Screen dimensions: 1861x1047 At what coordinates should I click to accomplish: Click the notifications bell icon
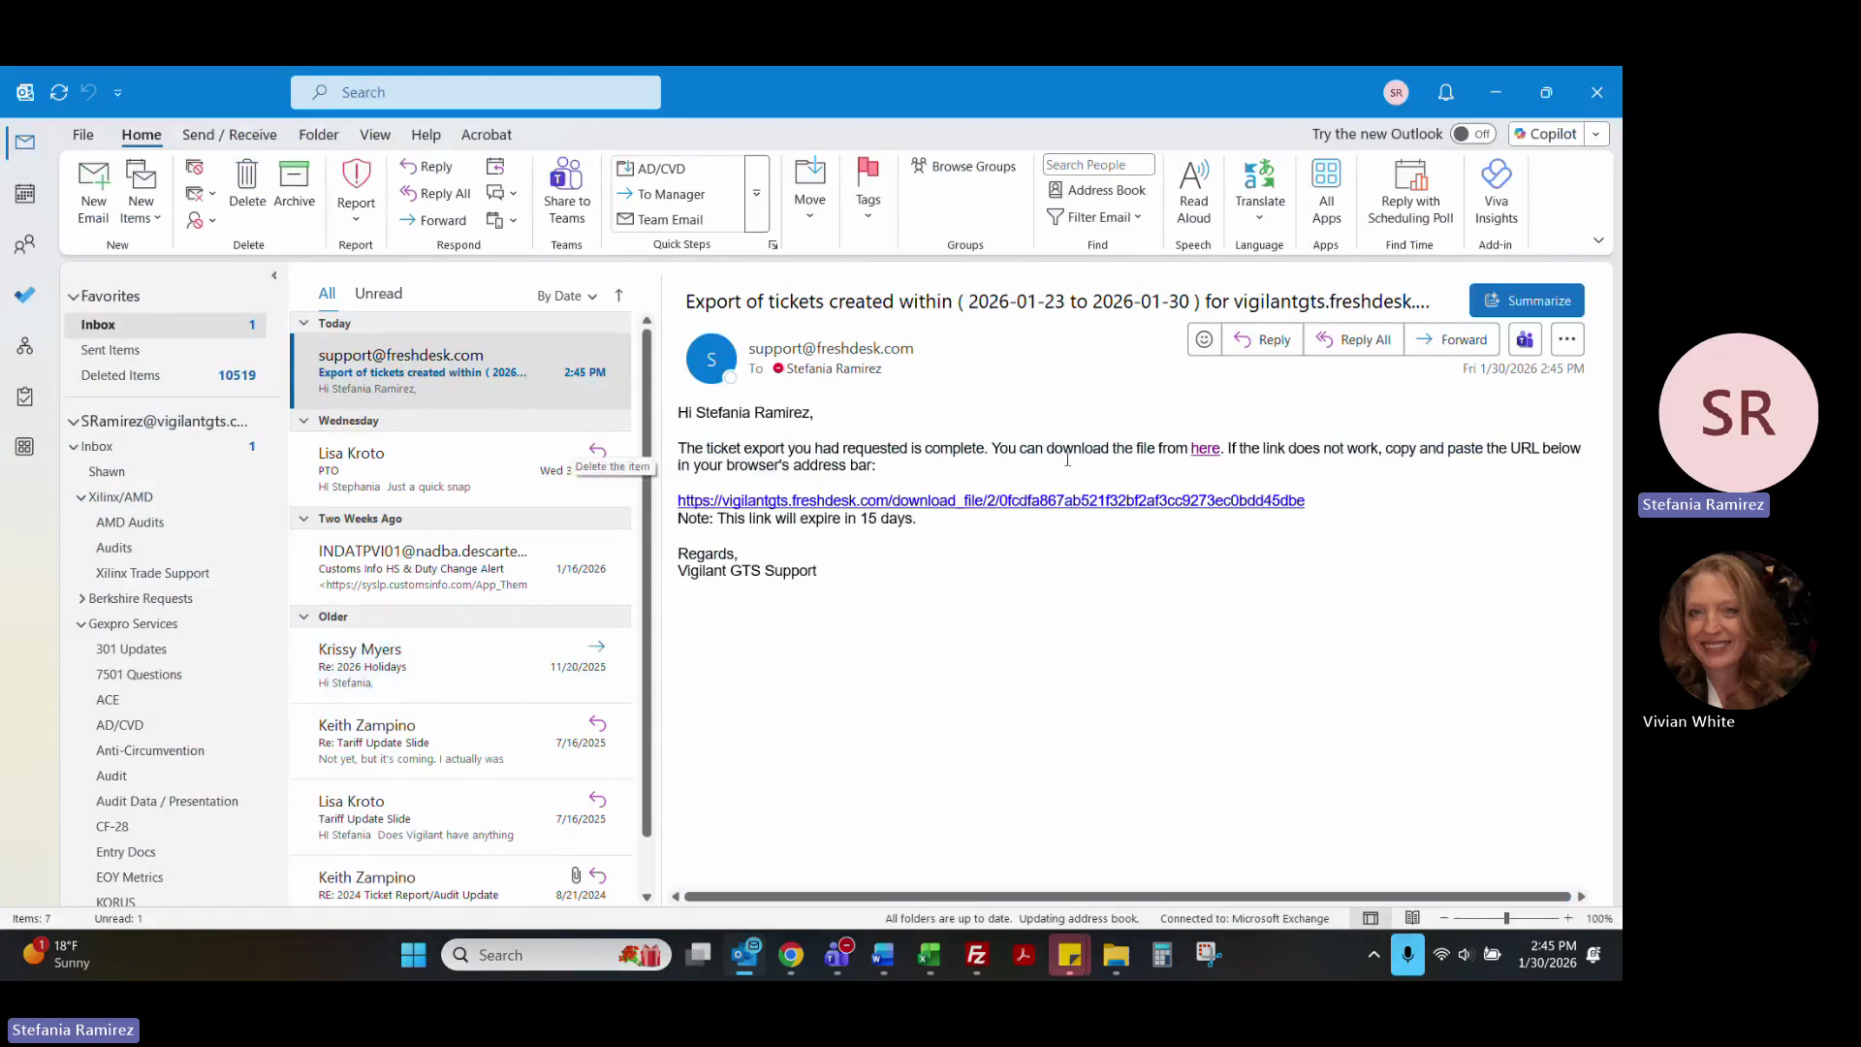tap(1445, 92)
